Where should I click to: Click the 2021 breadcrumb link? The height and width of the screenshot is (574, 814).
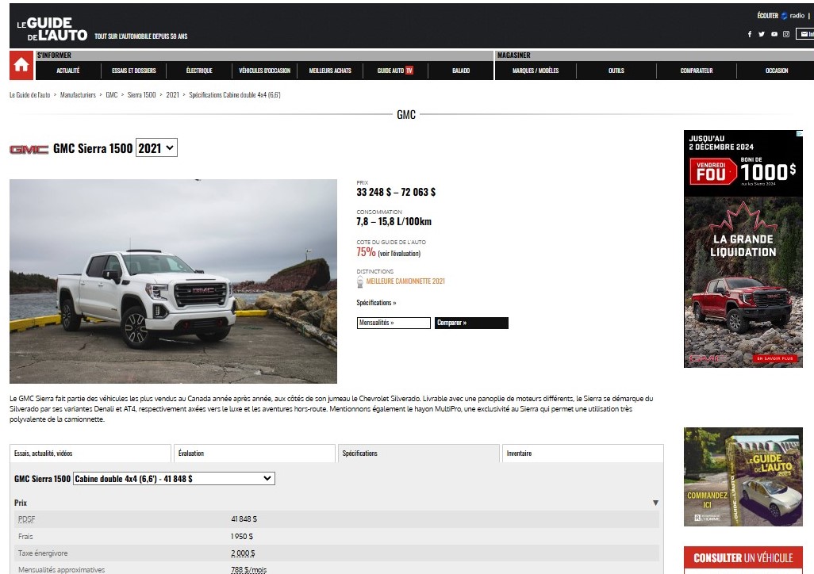[172, 95]
